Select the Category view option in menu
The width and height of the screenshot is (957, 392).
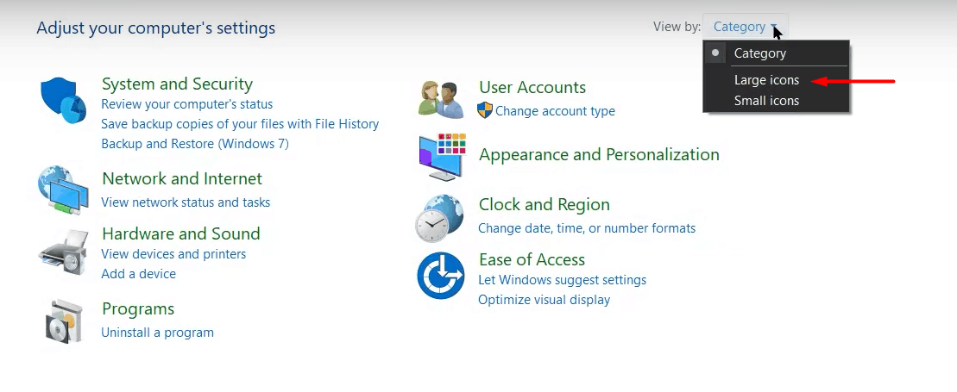(x=759, y=53)
